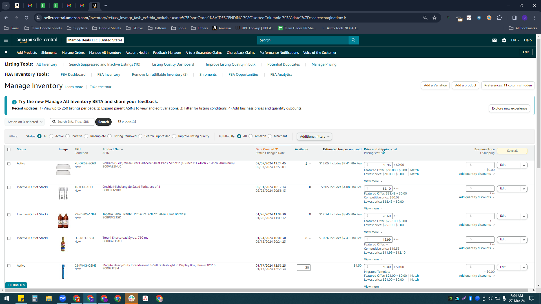The width and height of the screenshot is (541, 304).
Task: Select the Incomplete status radio button
Action: pyautogui.click(x=86, y=136)
